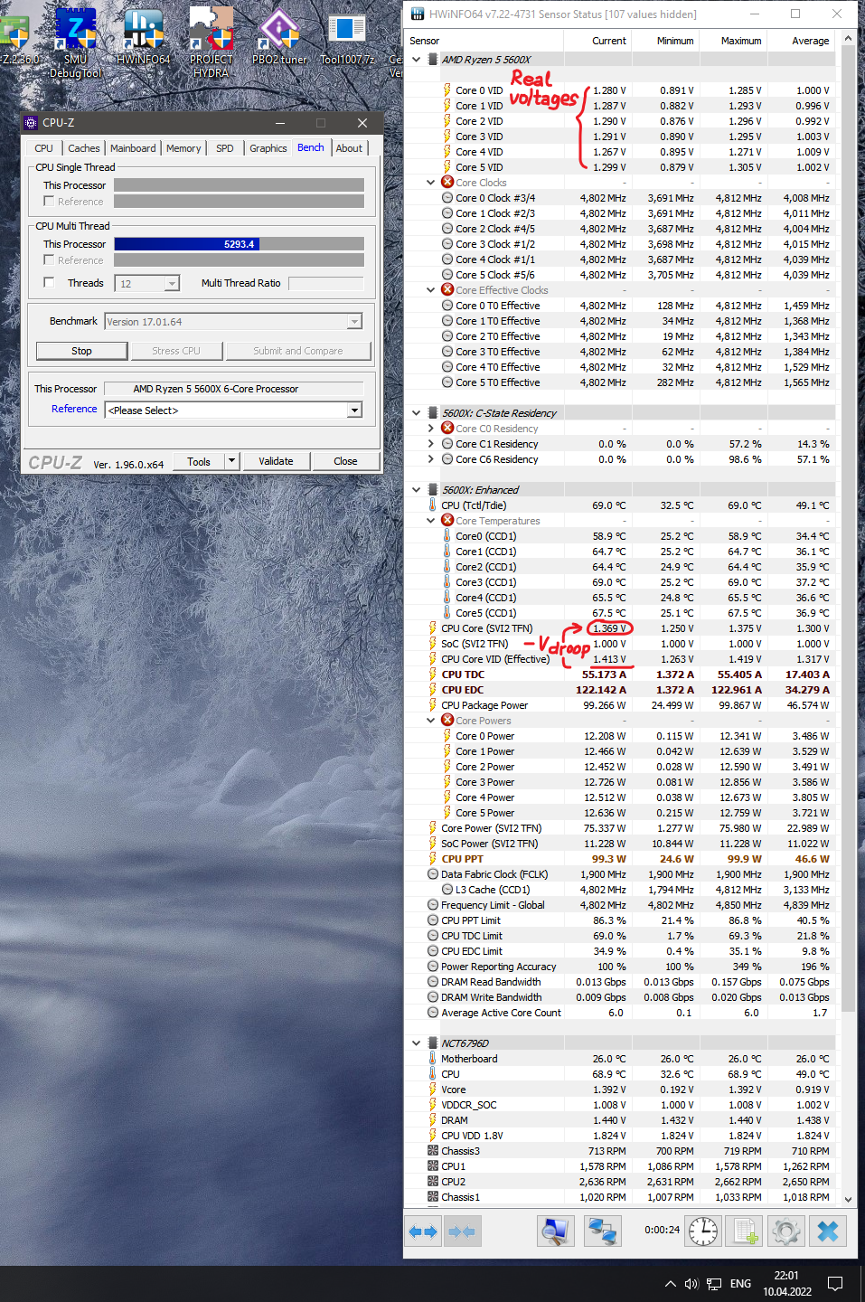
Task: Click the Core Effective Clocks red X icon
Action: [x=447, y=290]
